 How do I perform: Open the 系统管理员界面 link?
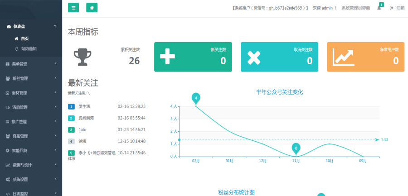[356, 8]
